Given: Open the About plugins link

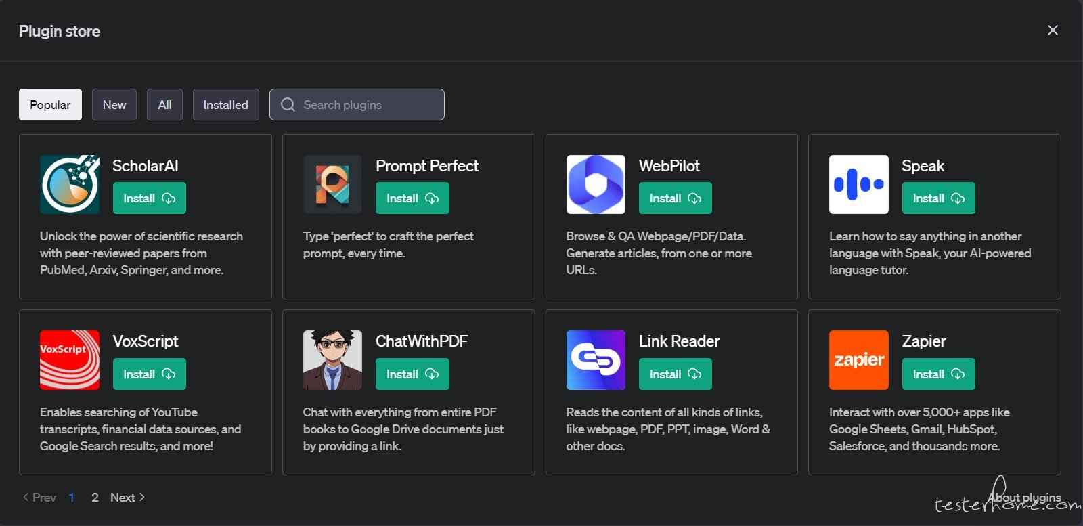Looking at the screenshot, I should (x=1023, y=498).
